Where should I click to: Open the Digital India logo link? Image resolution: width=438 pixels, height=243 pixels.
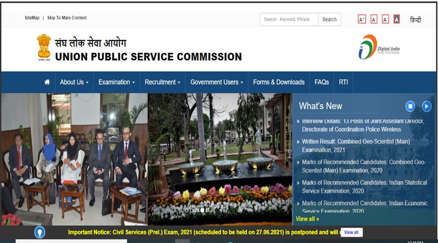[379, 47]
